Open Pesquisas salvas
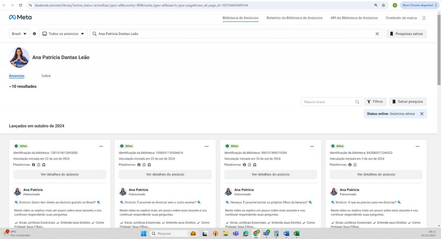 407,34
